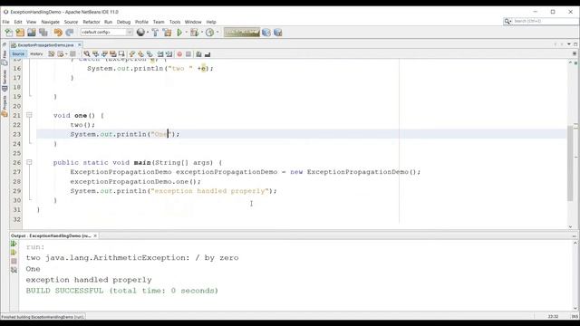Screen dimensions: 580x326
Task: Open dropdown arrow beside Profile Project
Action: coord(217,33)
